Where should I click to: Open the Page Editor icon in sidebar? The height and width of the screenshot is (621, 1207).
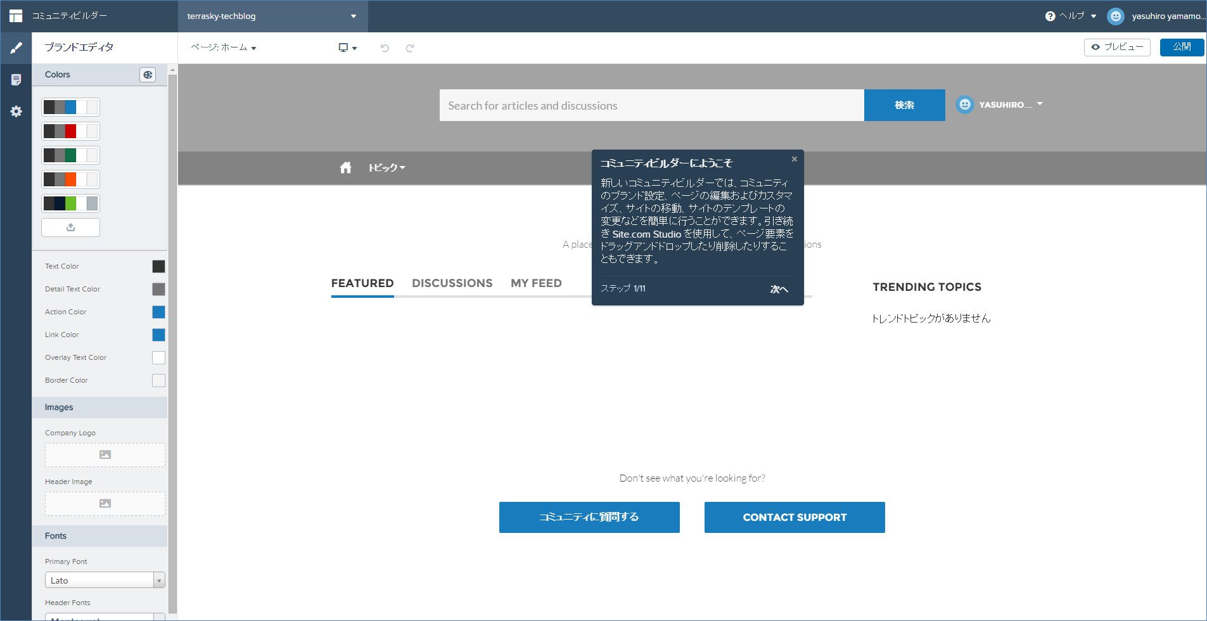point(16,80)
